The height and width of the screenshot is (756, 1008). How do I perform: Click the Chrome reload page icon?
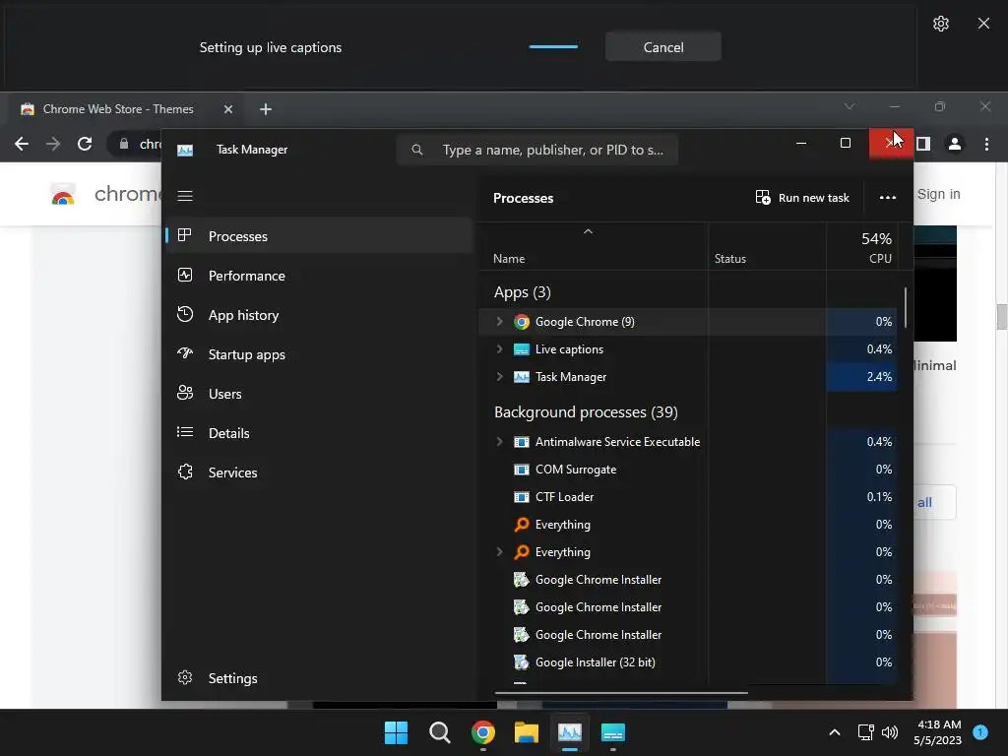click(x=85, y=144)
